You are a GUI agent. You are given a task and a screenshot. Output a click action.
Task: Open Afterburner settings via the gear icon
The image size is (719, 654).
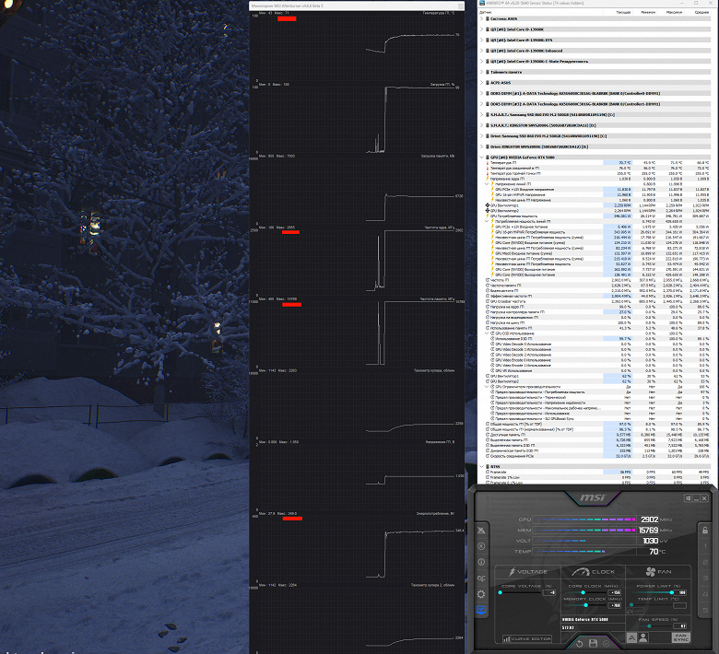tap(481, 594)
